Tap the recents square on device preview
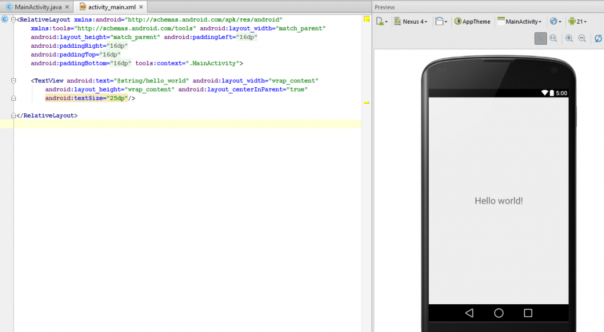Image resolution: width=604 pixels, height=332 pixels. click(528, 313)
